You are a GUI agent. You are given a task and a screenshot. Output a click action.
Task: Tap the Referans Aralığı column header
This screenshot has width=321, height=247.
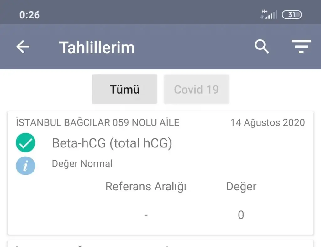[x=146, y=187]
